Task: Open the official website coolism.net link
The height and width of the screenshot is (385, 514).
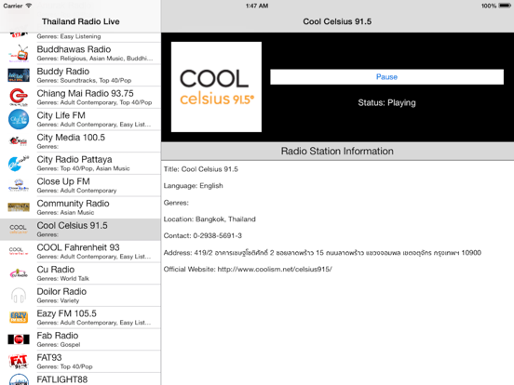Action: click(275, 269)
